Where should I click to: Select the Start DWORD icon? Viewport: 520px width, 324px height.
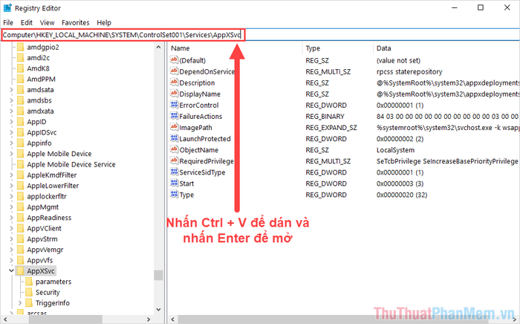pyautogui.click(x=174, y=183)
